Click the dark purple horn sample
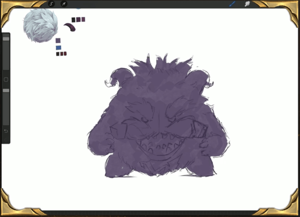Image resolution: width=300 pixels, height=217 pixels. 70,27
